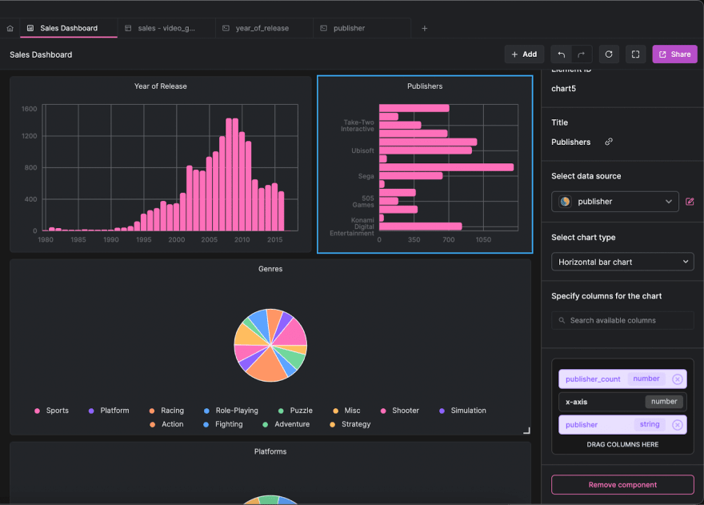Toggle the Simulation legend entry
This screenshot has width=704, height=505.
462,411
